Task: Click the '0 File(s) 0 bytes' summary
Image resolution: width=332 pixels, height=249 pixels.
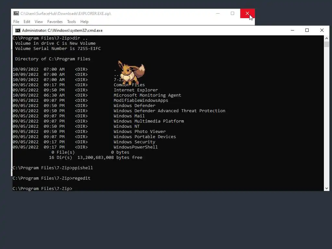Action: (90, 152)
